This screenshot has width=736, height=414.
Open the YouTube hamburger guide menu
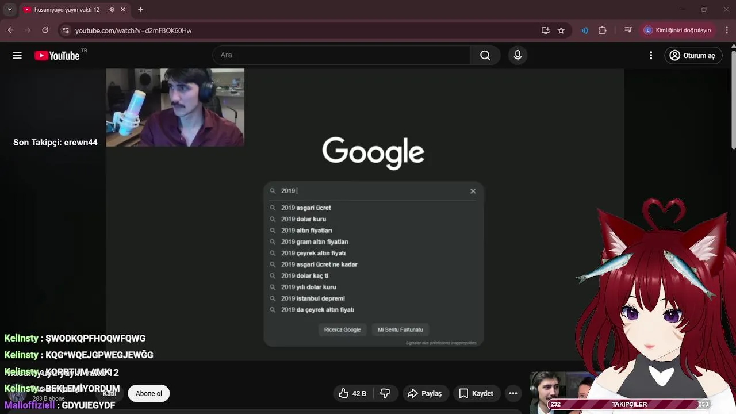[17, 55]
